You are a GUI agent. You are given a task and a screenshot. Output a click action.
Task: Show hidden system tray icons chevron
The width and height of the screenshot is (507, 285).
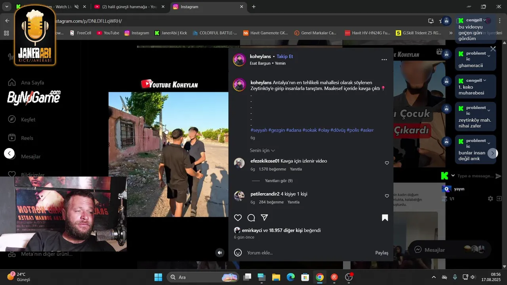point(434,277)
